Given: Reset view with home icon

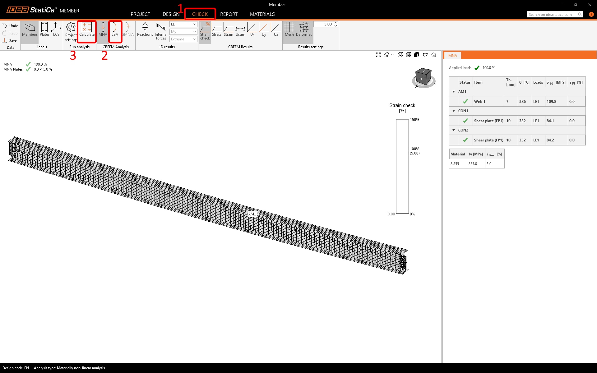Looking at the screenshot, I should pos(434,55).
